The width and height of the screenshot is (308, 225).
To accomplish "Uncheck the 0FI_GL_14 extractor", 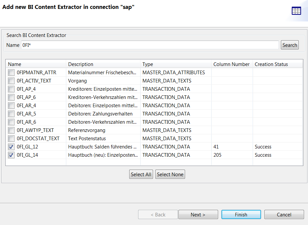I will coord(11,155).
